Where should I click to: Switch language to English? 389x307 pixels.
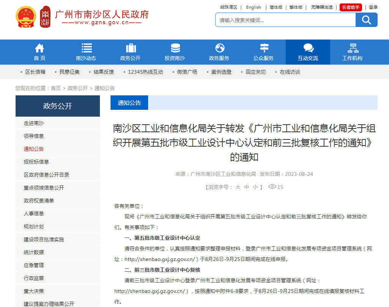pos(253,7)
